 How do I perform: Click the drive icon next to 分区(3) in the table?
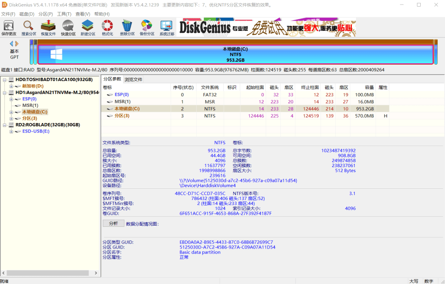click(110, 116)
